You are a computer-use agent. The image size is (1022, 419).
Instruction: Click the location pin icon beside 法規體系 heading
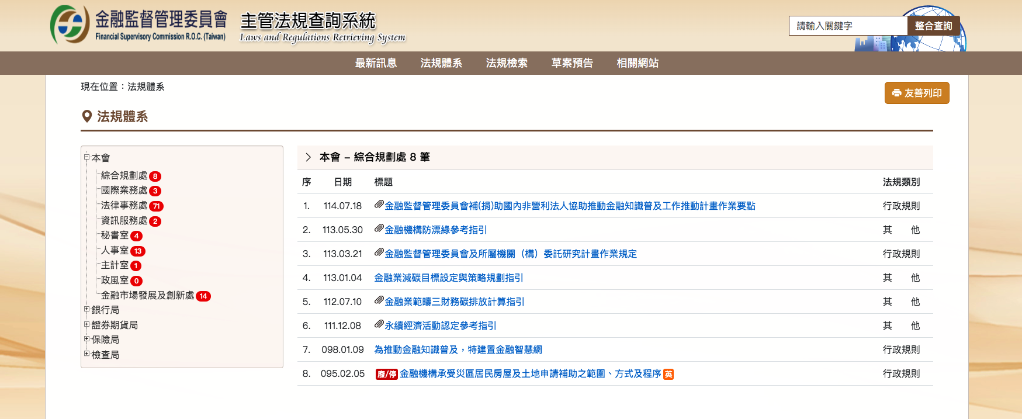click(x=87, y=116)
